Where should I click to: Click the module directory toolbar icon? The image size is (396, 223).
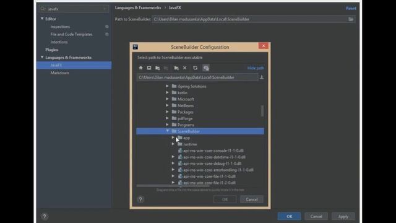(x=166, y=68)
